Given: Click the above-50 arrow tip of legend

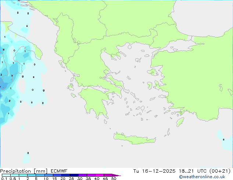Looking at the screenshot, I should click(x=116, y=175).
